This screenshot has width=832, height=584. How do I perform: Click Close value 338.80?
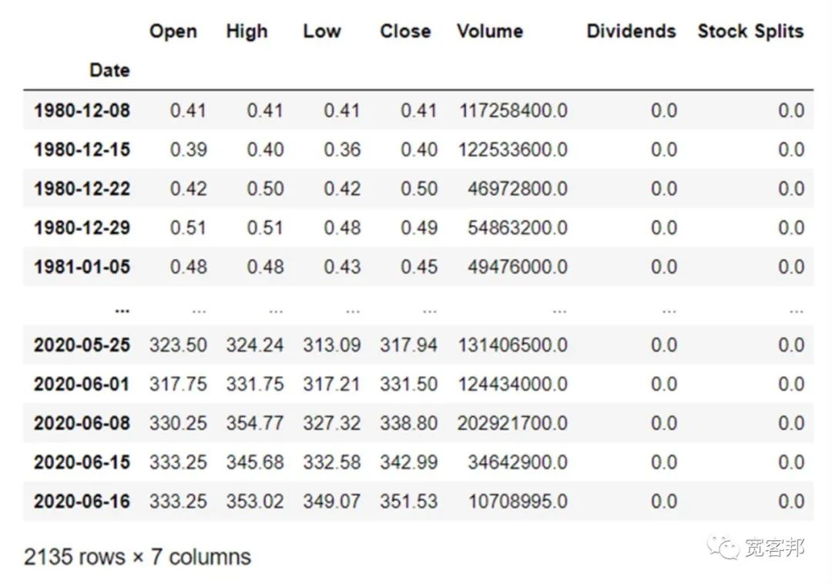(408, 423)
